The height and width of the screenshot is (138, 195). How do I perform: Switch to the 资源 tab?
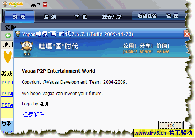pos(19,17)
